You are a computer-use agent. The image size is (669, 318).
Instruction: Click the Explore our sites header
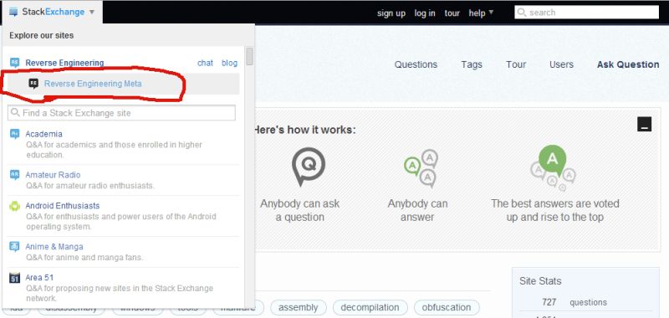coord(41,35)
